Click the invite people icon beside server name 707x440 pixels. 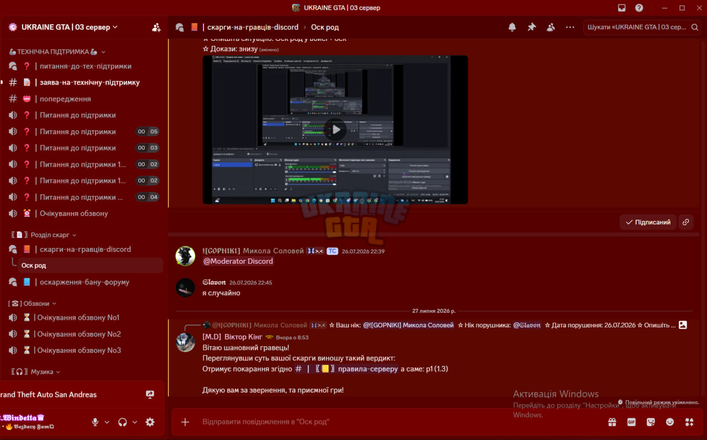click(x=156, y=27)
